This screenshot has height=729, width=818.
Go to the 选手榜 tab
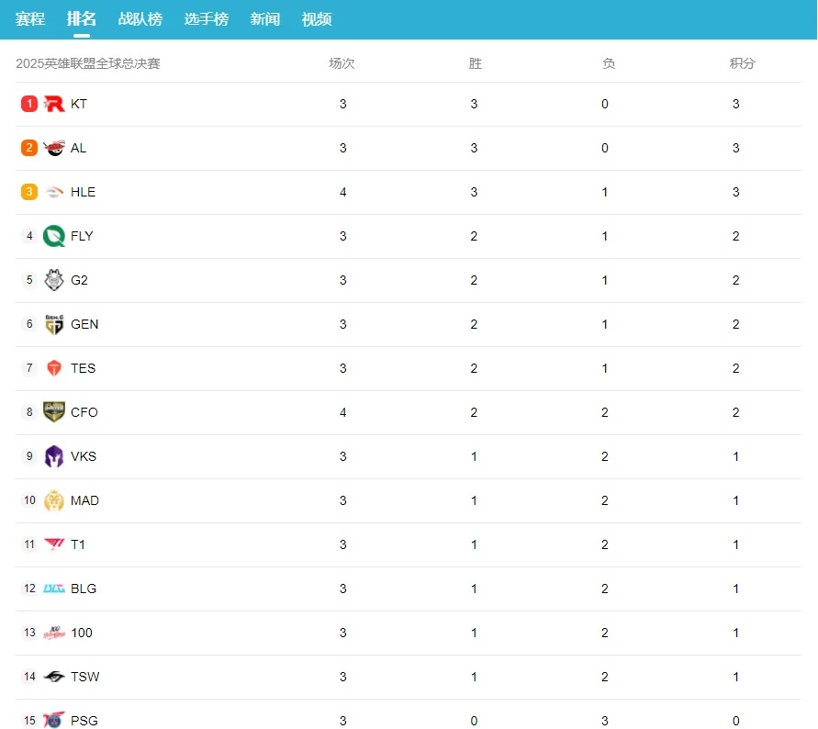[x=207, y=19]
